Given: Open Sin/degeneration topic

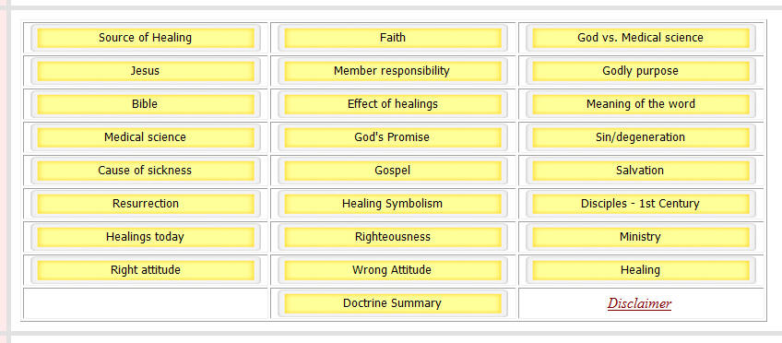Looking at the screenshot, I should point(640,137).
